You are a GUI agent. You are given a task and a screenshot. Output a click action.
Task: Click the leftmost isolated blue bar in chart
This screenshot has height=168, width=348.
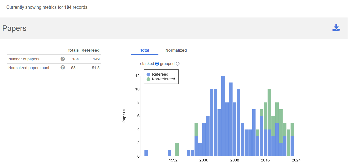pyautogui.click(x=146, y=153)
